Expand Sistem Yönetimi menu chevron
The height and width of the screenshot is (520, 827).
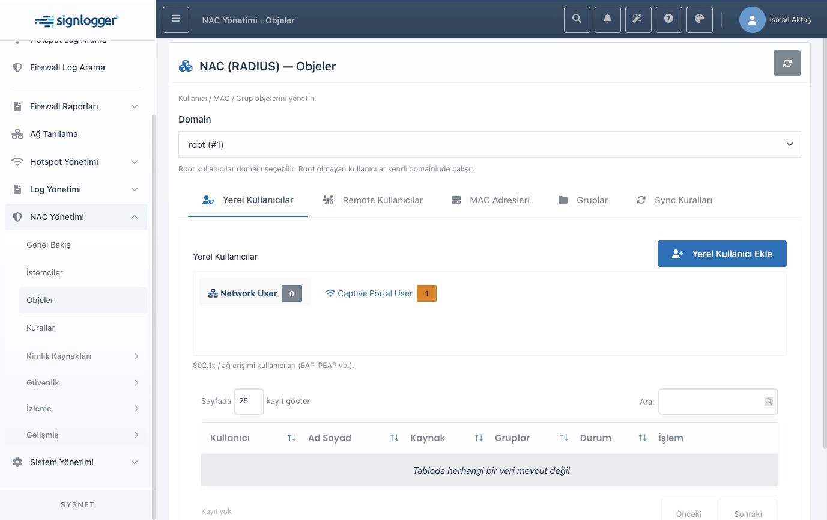click(x=135, y=462)
